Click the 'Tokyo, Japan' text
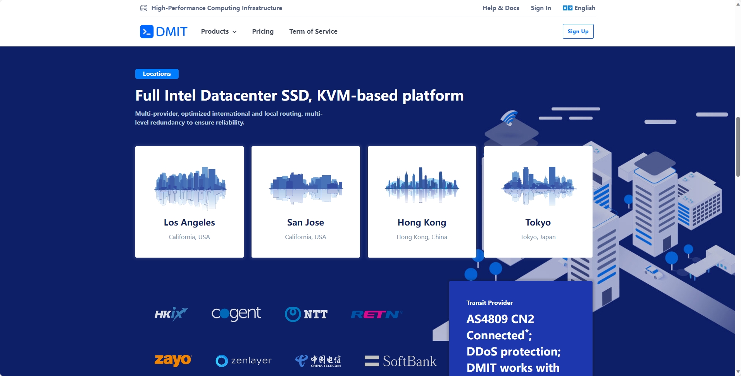 (538, 237)
